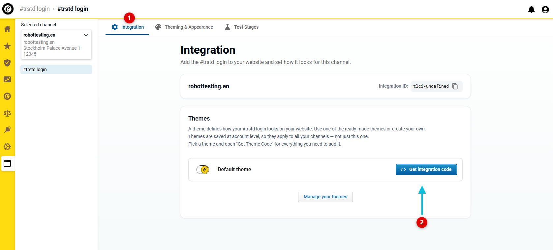
Task: Select the browser window sidebar icon
Action: click(7, 163)
